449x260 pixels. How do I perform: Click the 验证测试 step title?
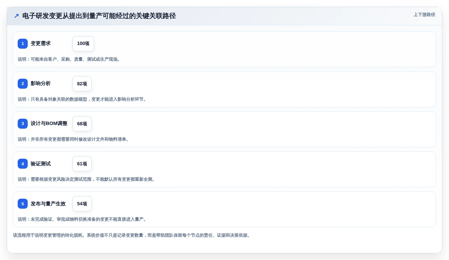pos(41,164)
